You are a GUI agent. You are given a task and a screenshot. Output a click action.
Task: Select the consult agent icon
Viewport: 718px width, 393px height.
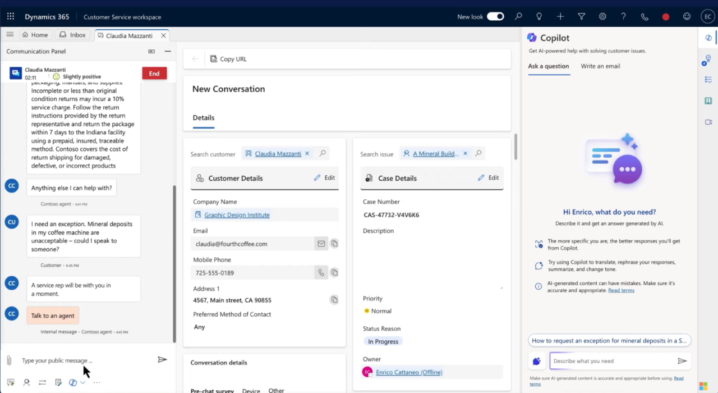pyautogui.click(x=26, y=382)
